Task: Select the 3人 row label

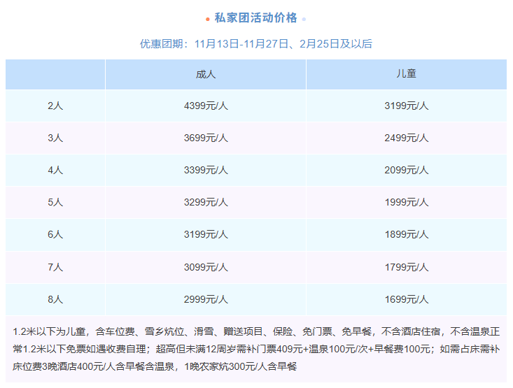Action: pos(55,138)
